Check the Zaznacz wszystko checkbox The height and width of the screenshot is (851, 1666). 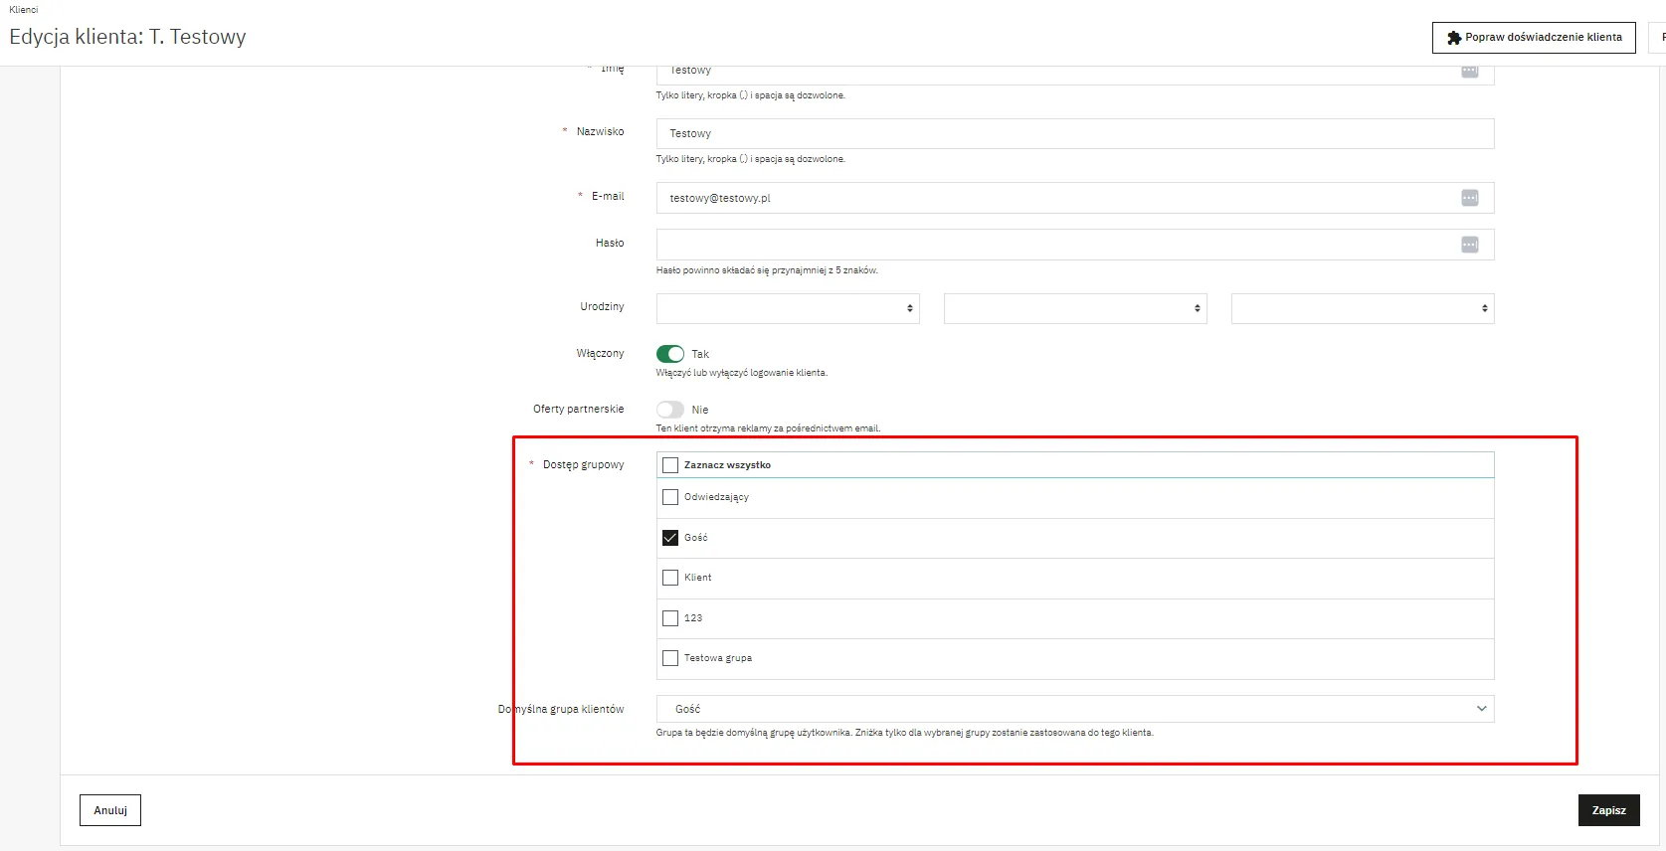(670, 465)
